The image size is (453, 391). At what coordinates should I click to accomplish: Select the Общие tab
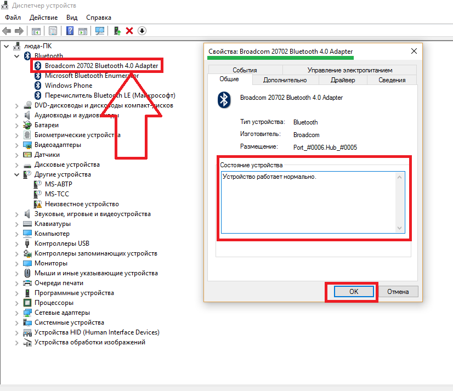(x=229, y=79)
